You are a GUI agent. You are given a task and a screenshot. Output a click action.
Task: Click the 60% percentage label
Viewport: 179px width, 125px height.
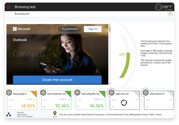tap(122, 55)
